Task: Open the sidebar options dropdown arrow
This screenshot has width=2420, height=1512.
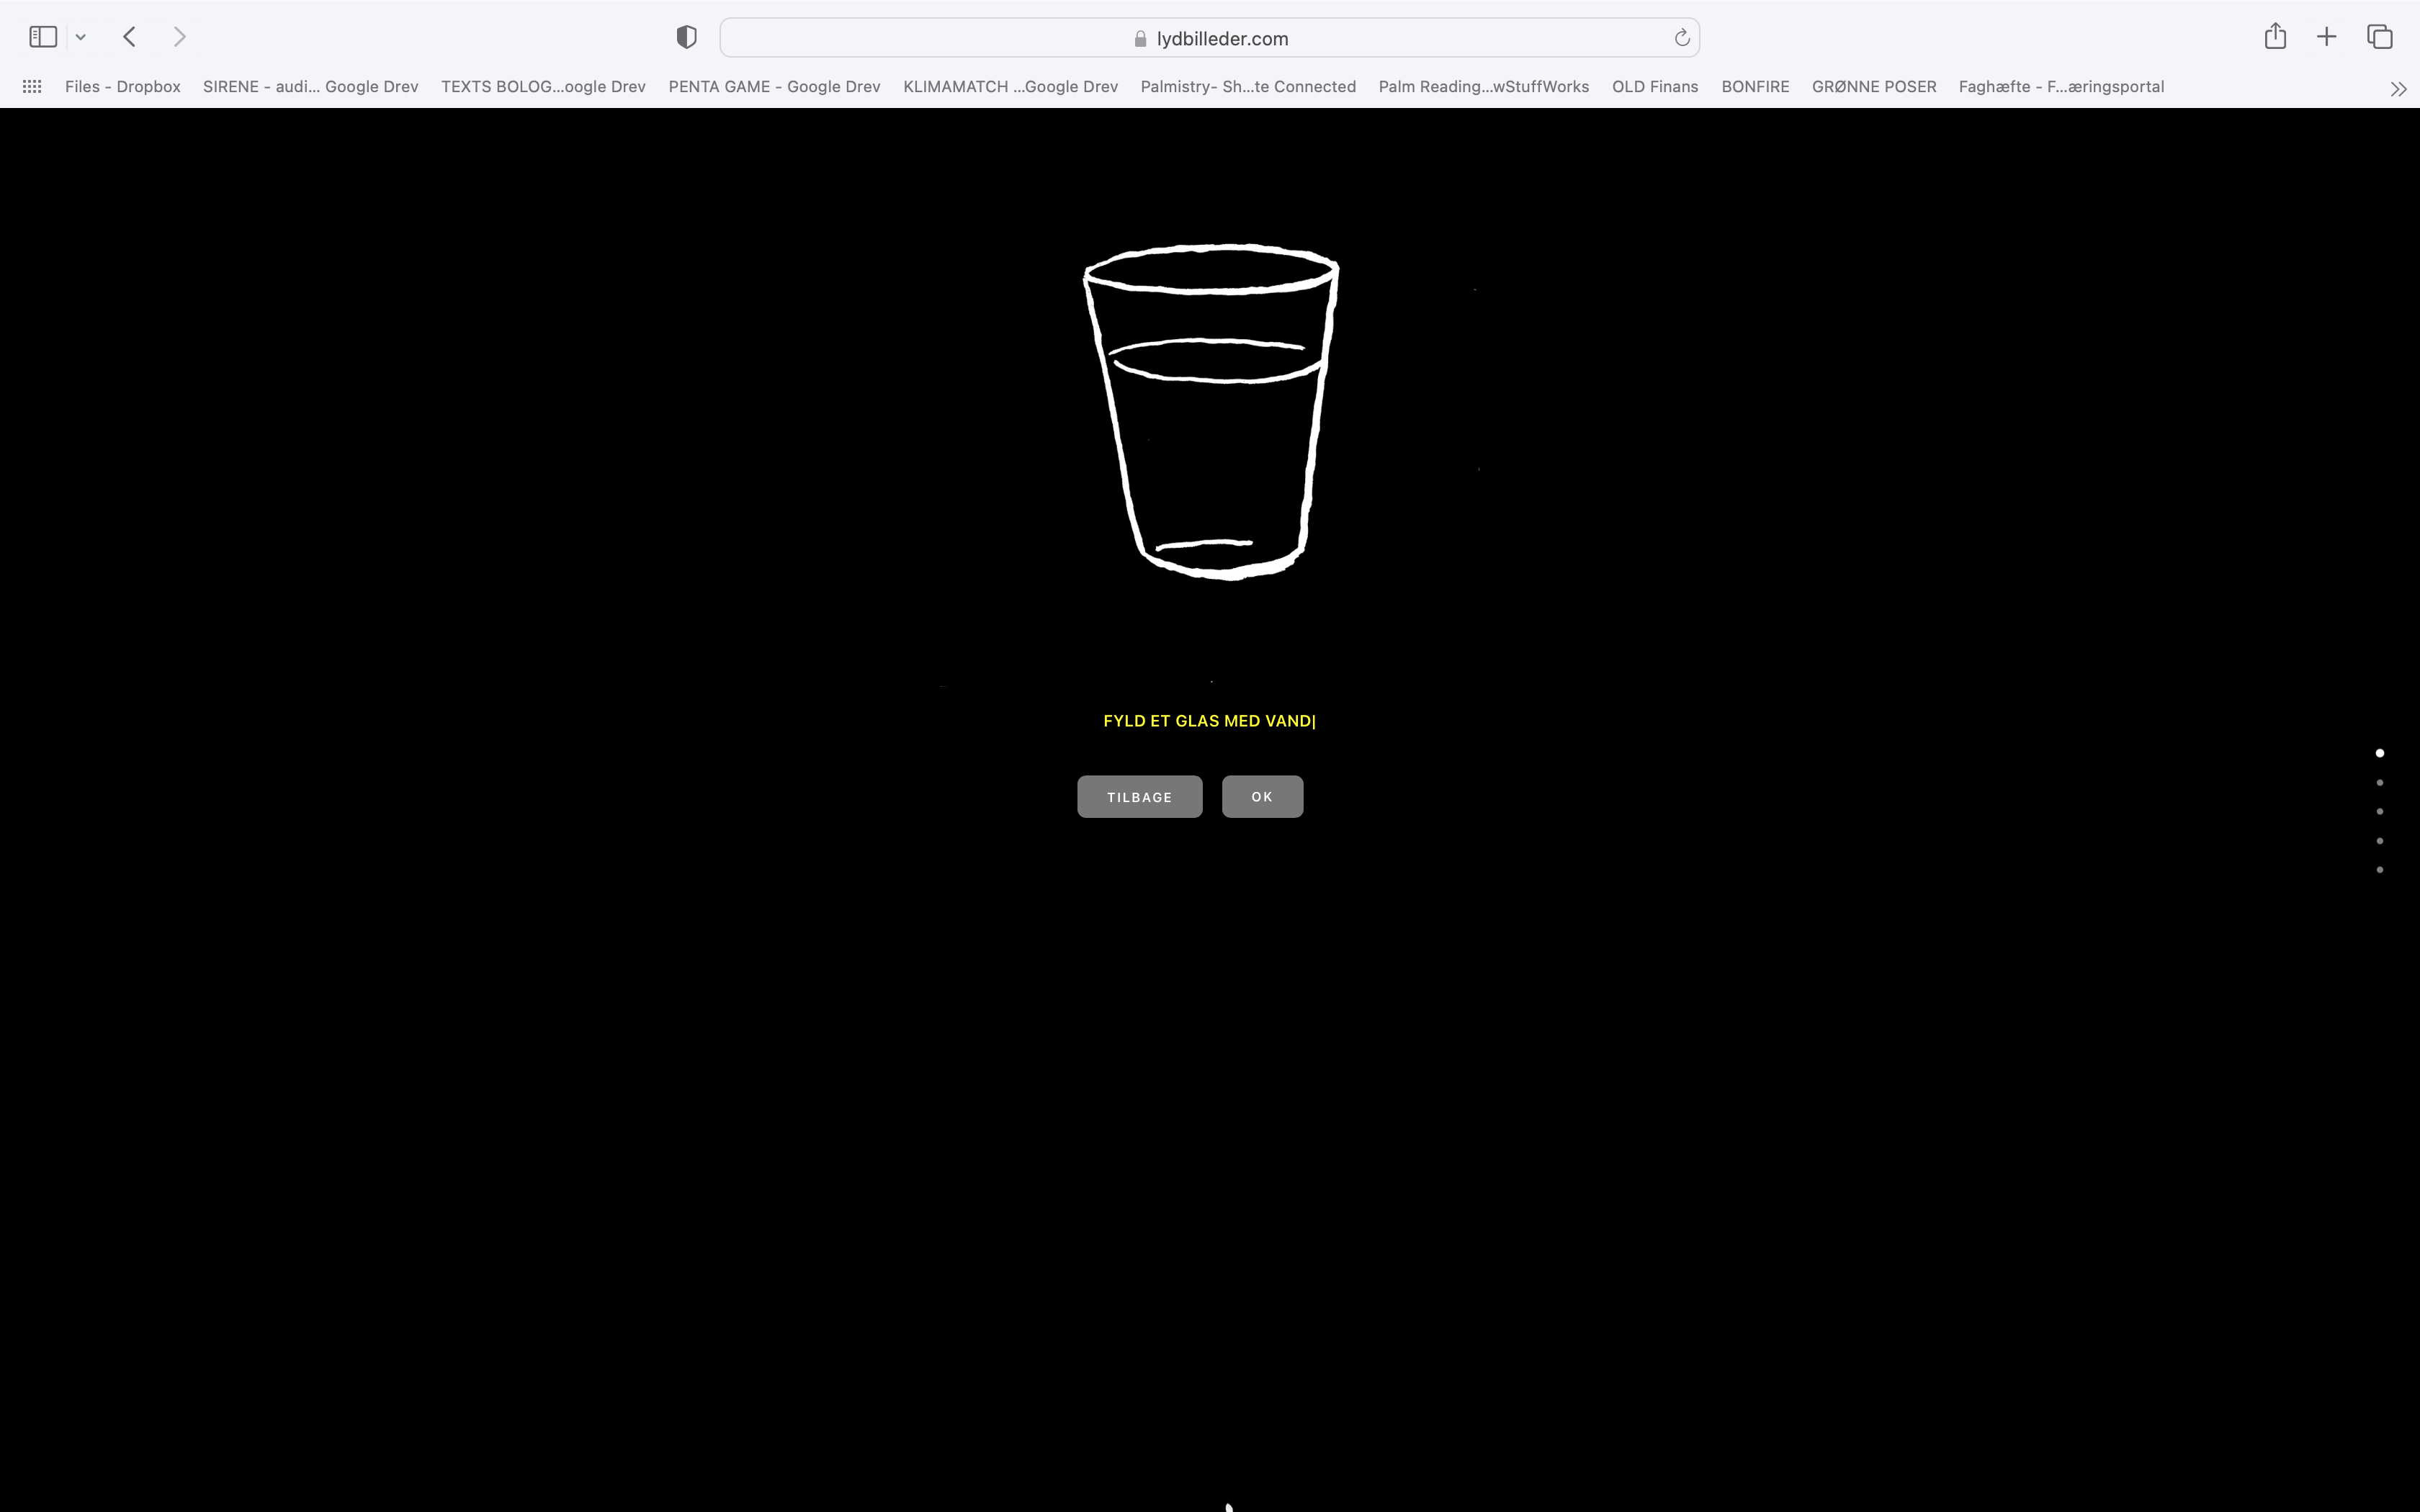Action: pos(81,38)
